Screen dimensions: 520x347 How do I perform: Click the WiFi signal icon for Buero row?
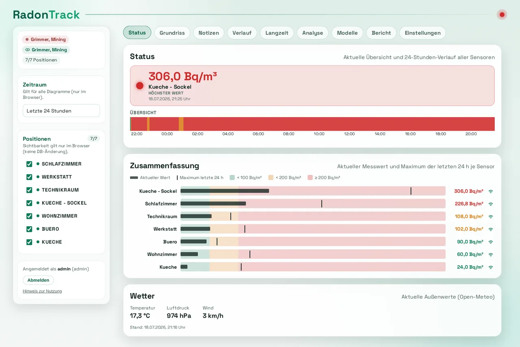pos(491,242)
